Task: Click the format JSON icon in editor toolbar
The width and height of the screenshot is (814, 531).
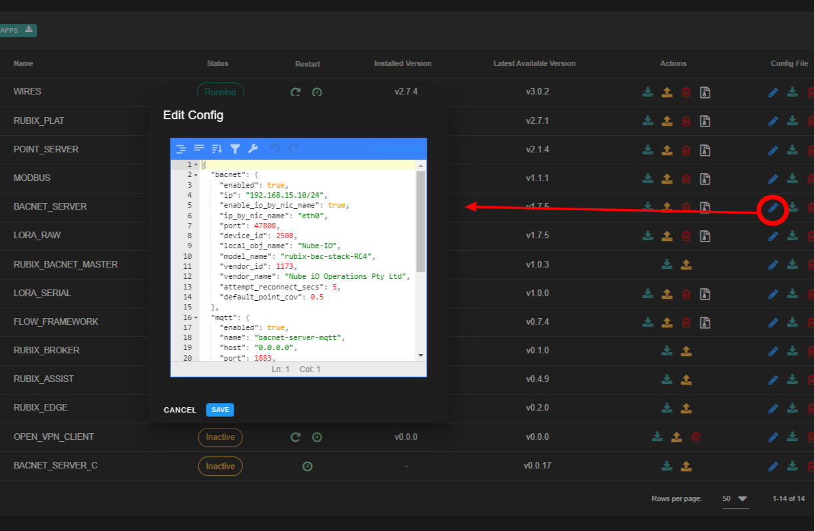Action: [181, 148]
